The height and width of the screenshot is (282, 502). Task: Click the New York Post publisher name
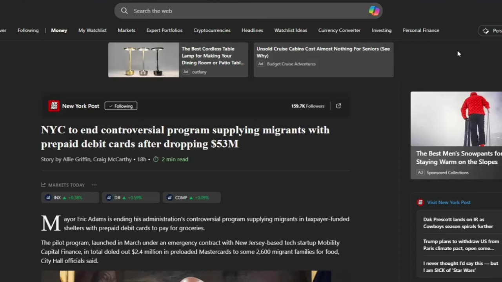coord(80,106)
